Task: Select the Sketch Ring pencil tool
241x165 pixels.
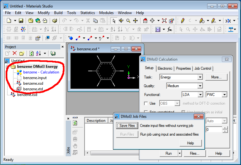Action: pos(202,21)
